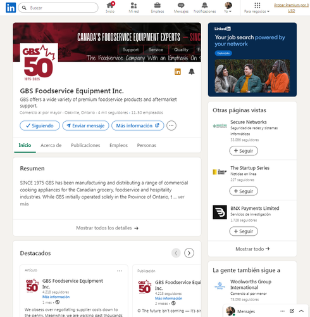Click The Startup Series logo
The width and height of the screenshot is (310, 317).
220,172
